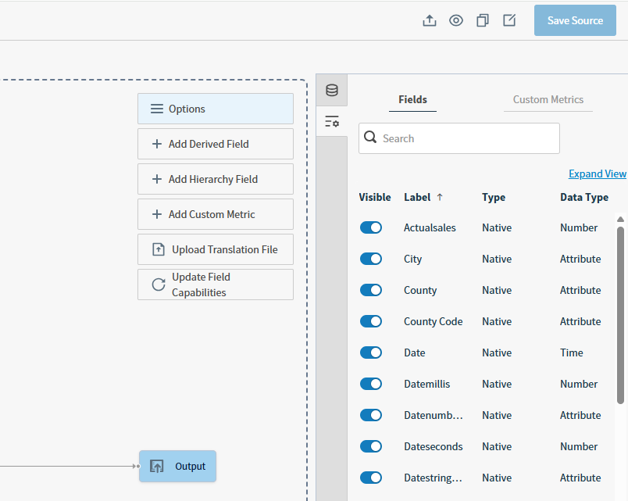Click Upload Translation File
The image size is (628, 501).
click(x=216, y=249)
